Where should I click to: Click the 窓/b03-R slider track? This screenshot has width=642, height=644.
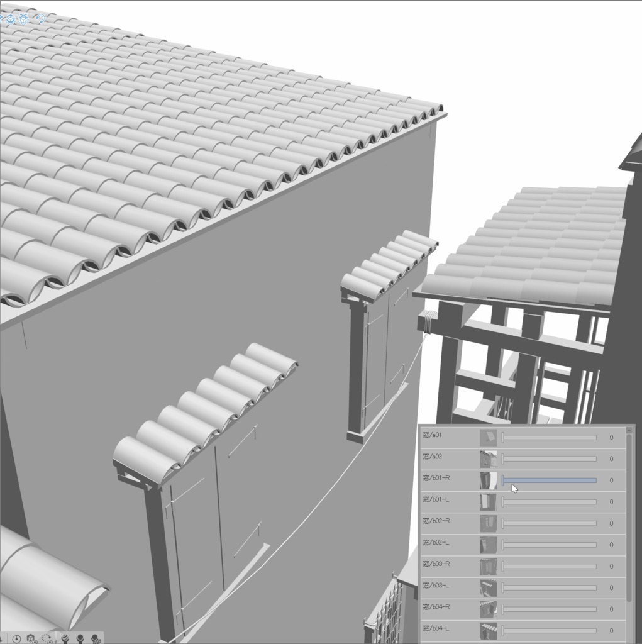pyautogui.click(x=549, y=567)
